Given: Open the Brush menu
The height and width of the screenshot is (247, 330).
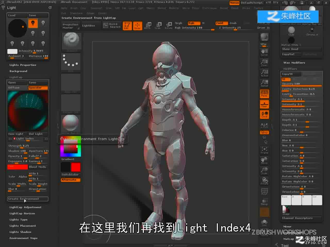Looking at the screenshot, I should click(x=74, y=8).
